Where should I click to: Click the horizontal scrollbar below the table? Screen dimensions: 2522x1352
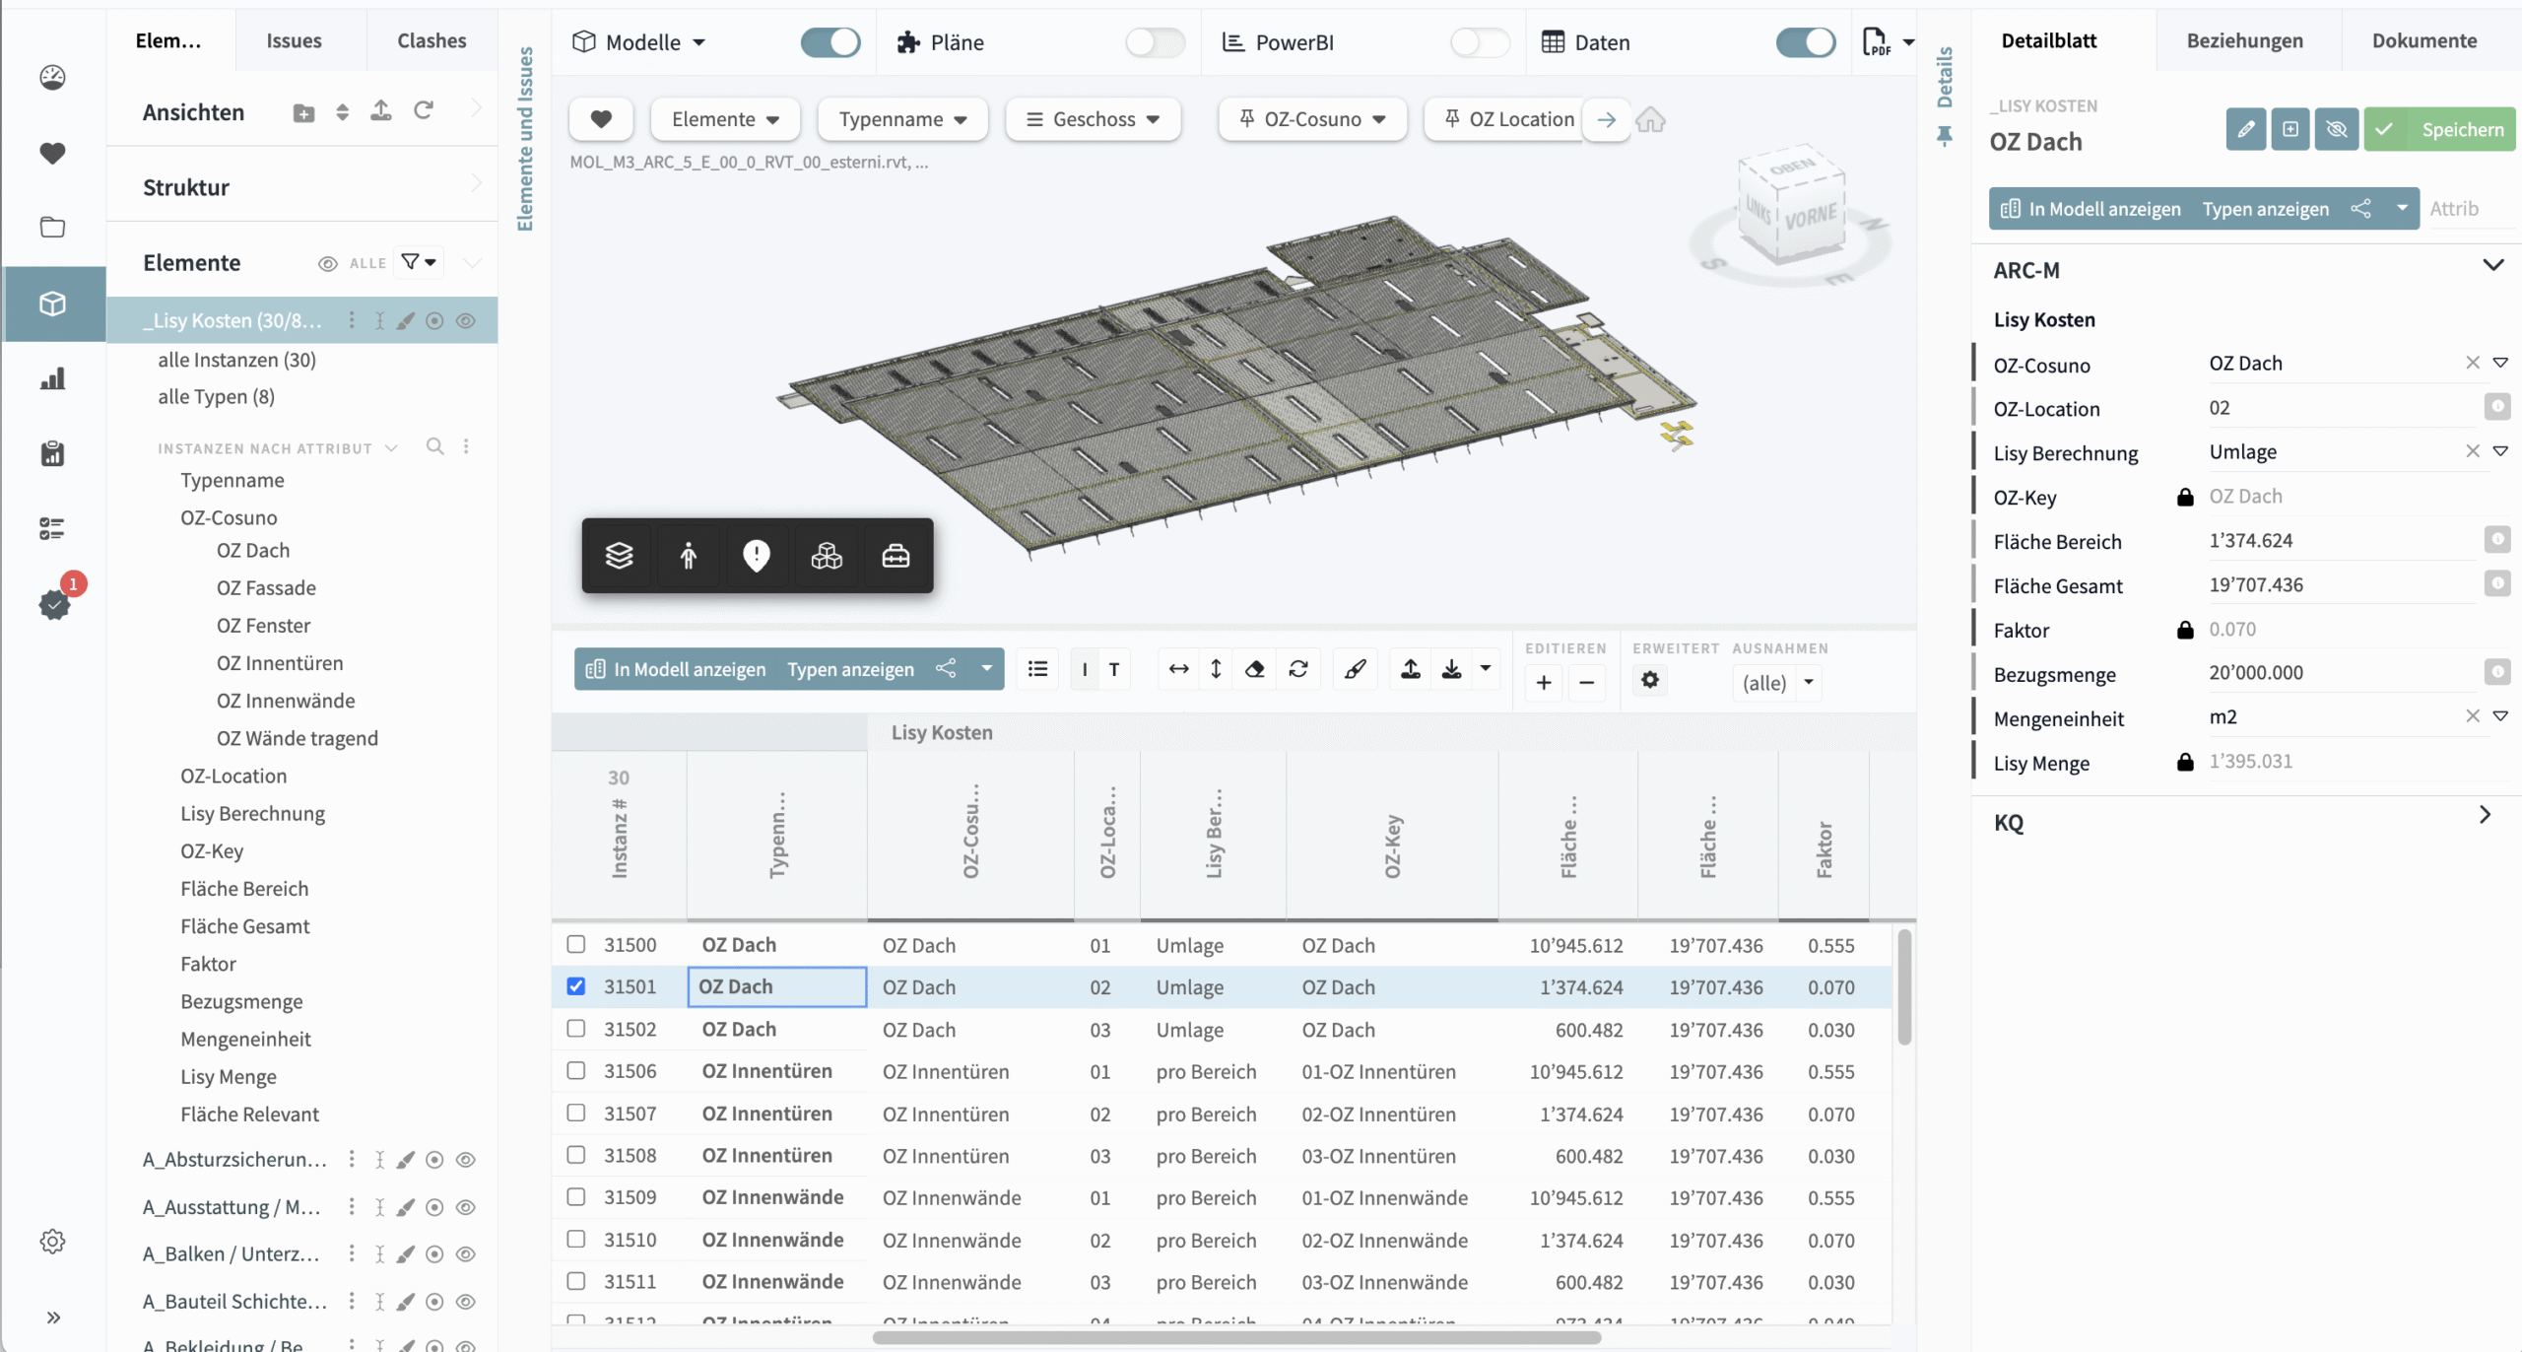click(x=1236, y=1337)
